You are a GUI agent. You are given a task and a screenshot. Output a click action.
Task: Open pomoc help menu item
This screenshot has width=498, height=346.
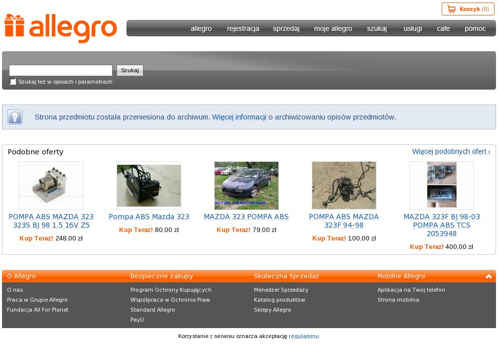pos(475,28)
